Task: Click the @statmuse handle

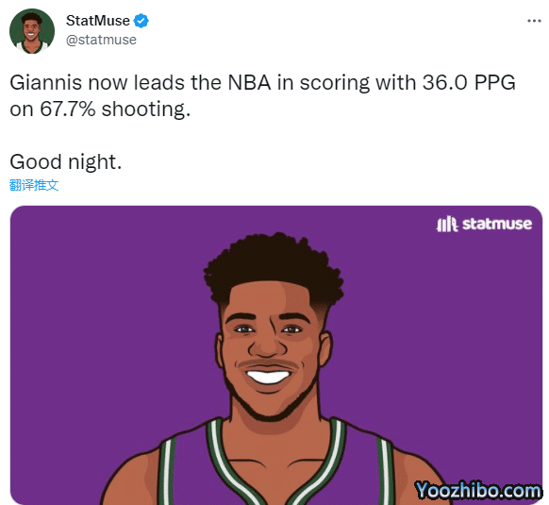Action: click(x=101, y=40)
